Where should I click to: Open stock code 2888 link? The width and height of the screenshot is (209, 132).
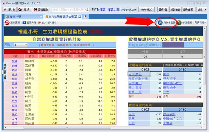14,79
